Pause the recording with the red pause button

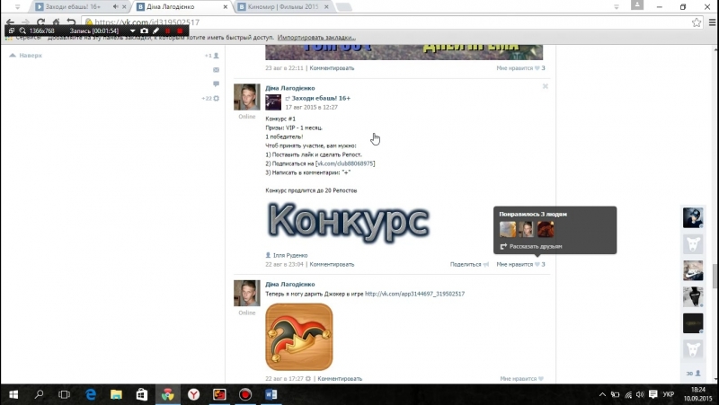168,31
